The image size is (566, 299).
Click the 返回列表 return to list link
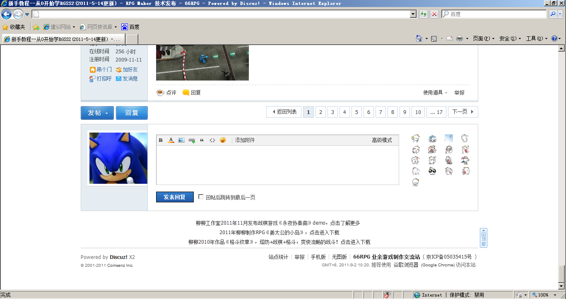284,112
